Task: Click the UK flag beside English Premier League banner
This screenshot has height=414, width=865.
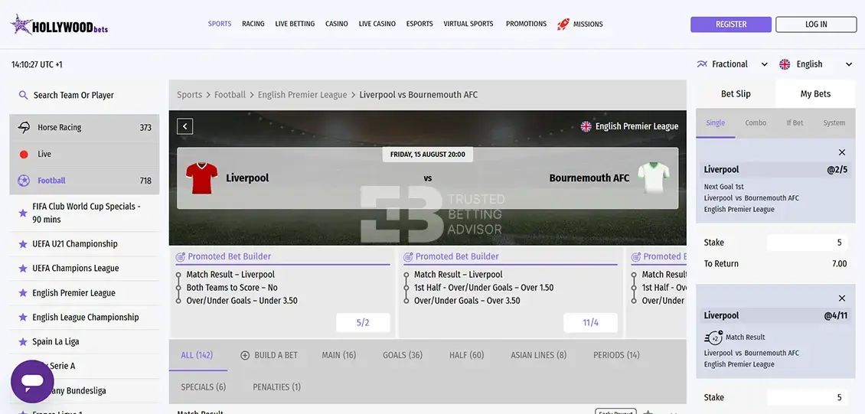Action: pos(586,126)
